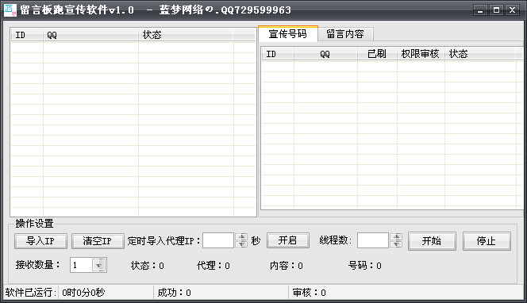Sort by 权限审核 column header
This screenshot has width=527, height=303.
click(x=421, y=54)
